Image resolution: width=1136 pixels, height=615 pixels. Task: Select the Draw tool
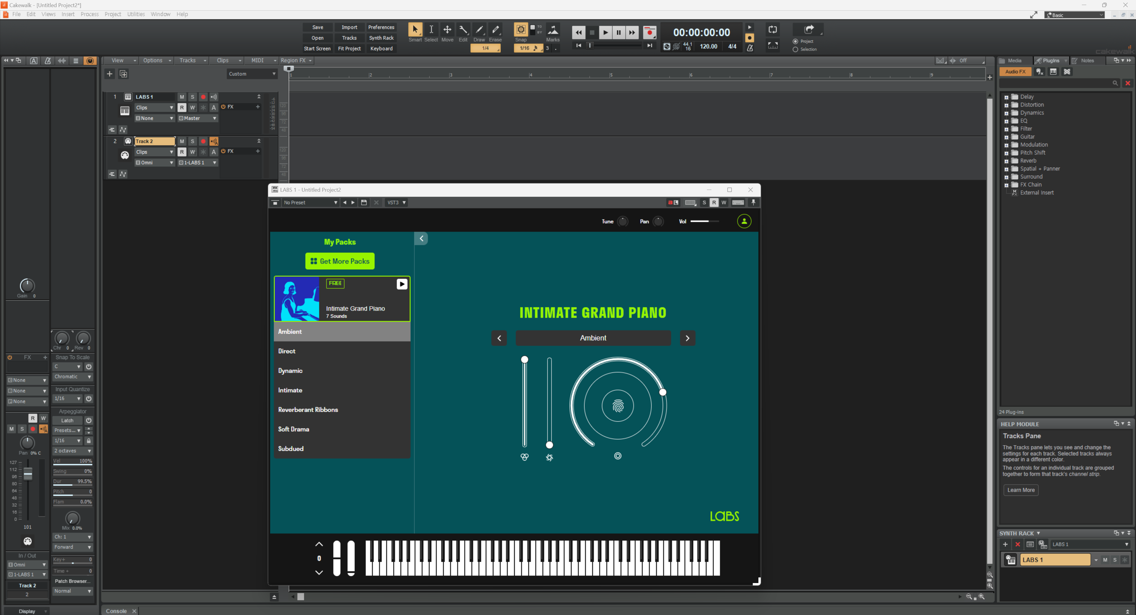click(x=479, y=30)
